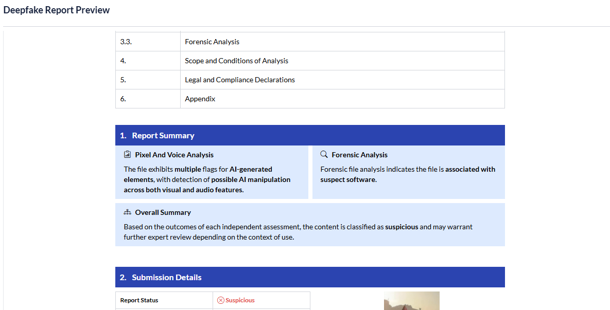
Task: Go to the Appendix contents entry
Action: [x=200, y=99]
